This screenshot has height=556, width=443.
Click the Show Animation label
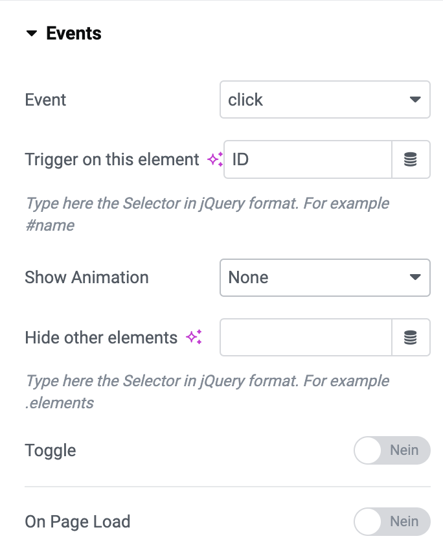click(87, 277)
